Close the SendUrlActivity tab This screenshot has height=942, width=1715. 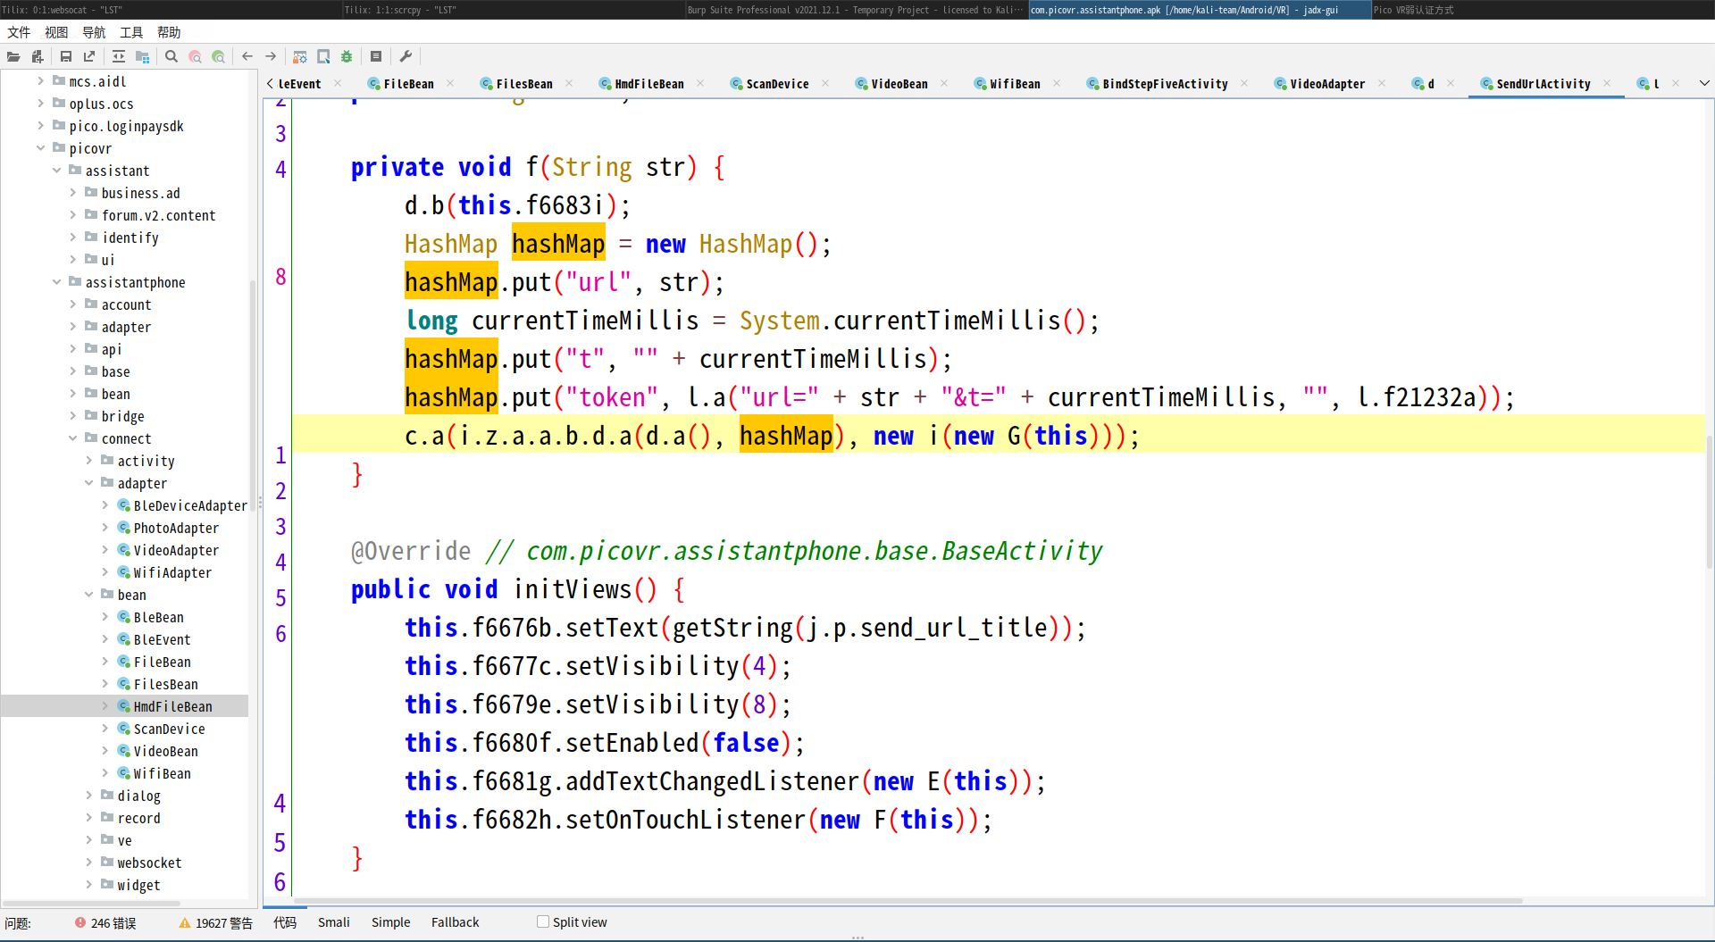pos(1607,83)
